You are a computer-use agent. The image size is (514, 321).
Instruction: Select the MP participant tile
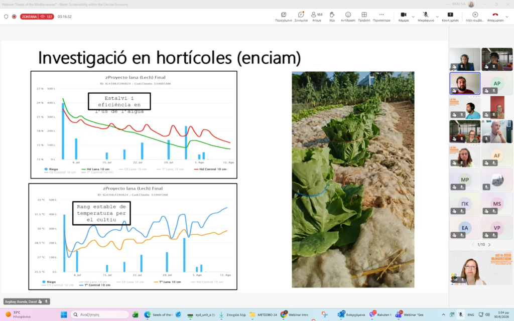click(465, 180)
